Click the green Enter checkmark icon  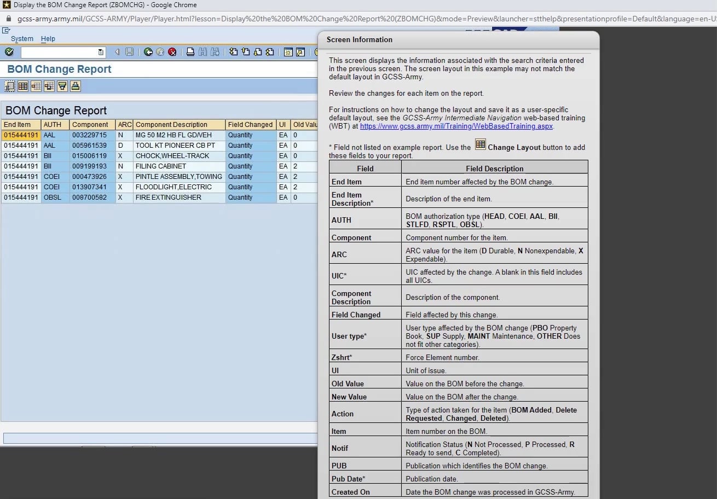9,52
